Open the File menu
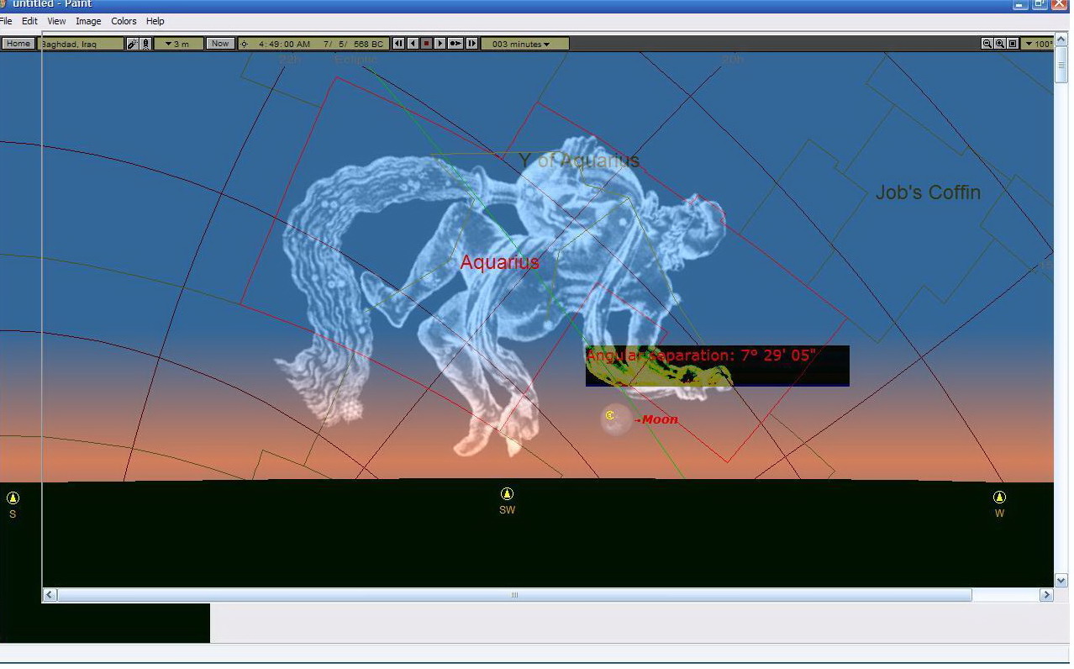1074x669 pixels. pos(7,21)
